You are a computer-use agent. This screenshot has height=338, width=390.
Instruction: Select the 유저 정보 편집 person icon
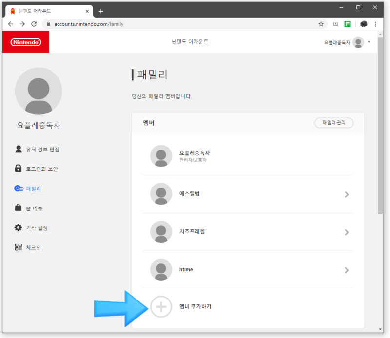18,150
